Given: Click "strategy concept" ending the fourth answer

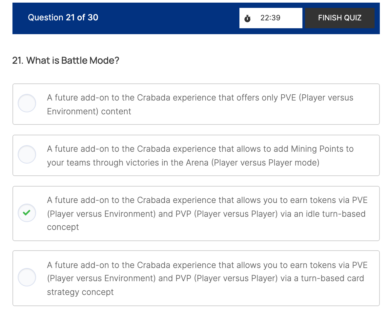Looking at the screenshot, I should (x=80, y=292).
